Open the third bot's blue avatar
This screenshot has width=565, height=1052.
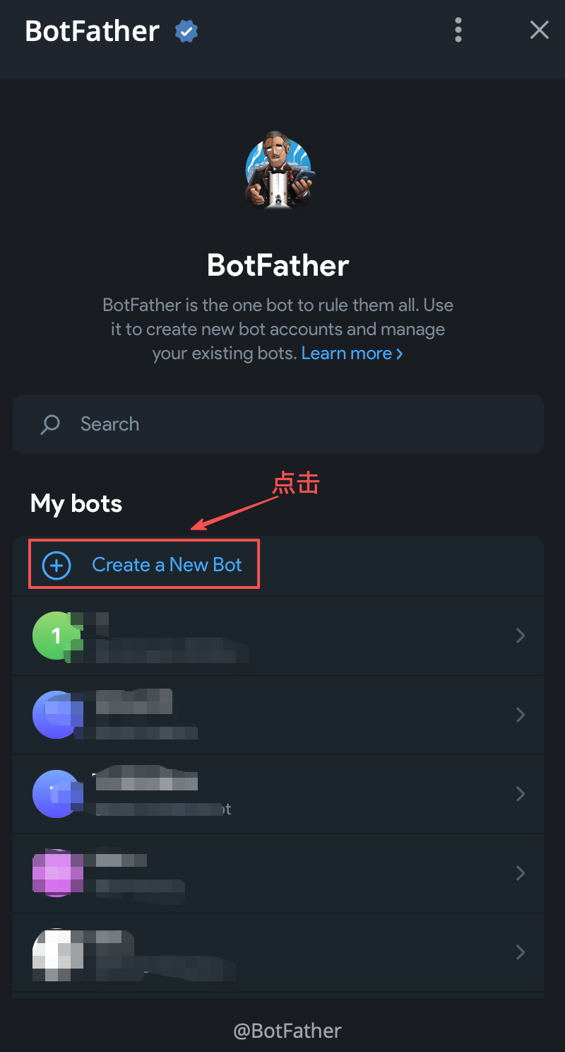pyautogui.click(x=56, y=794)
